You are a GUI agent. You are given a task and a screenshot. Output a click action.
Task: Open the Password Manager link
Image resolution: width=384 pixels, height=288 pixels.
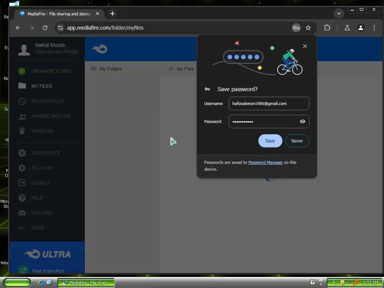(x=265, y=162)
